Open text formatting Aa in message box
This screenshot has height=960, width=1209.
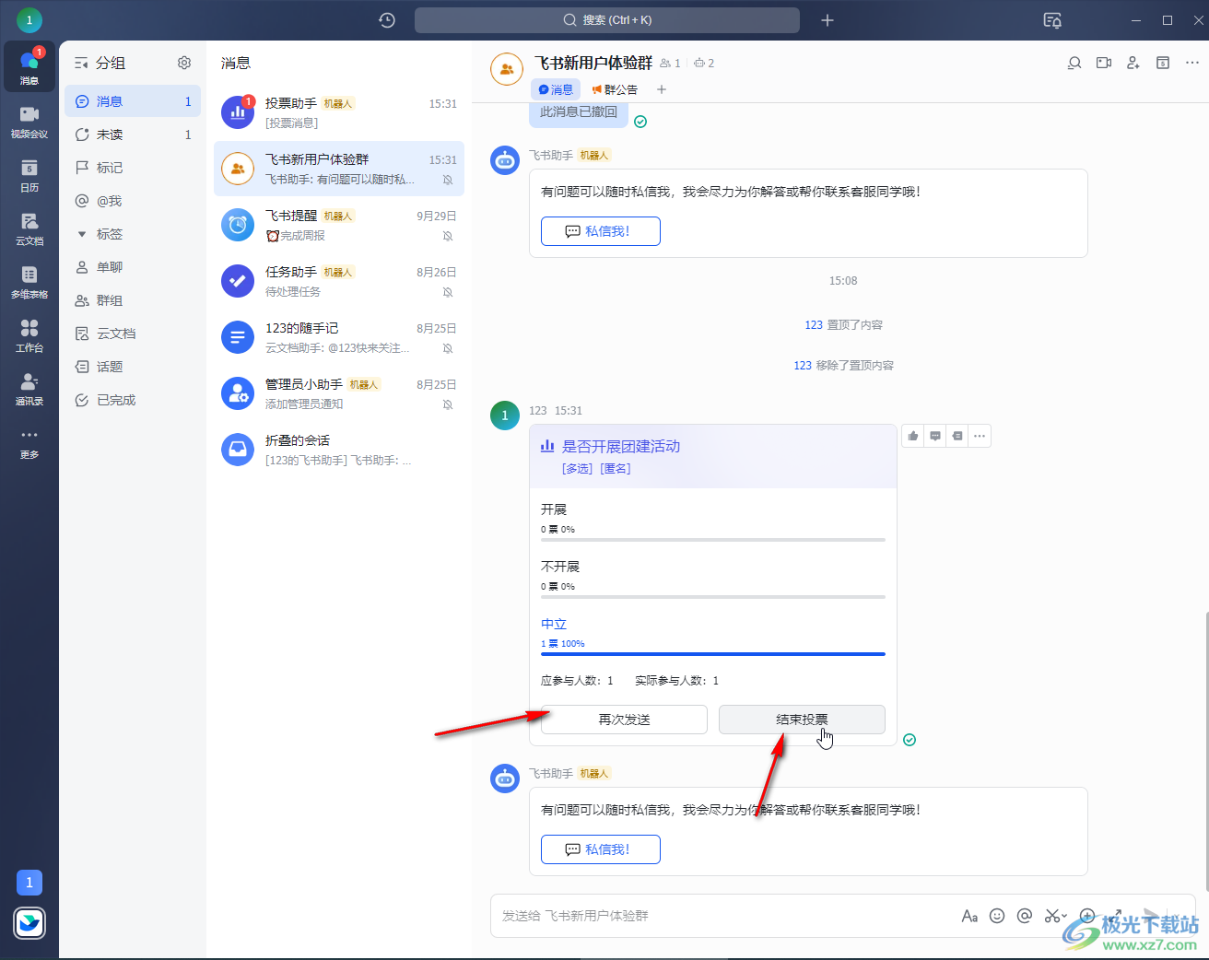coord(969,916)
